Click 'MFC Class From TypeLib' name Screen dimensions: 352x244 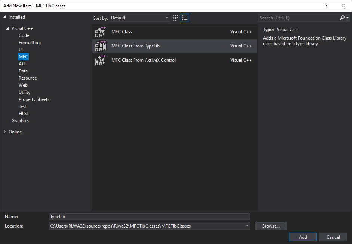tap(135, 46)
